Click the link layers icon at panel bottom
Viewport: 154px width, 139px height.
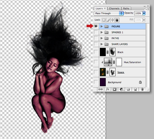tap(100, 89)
